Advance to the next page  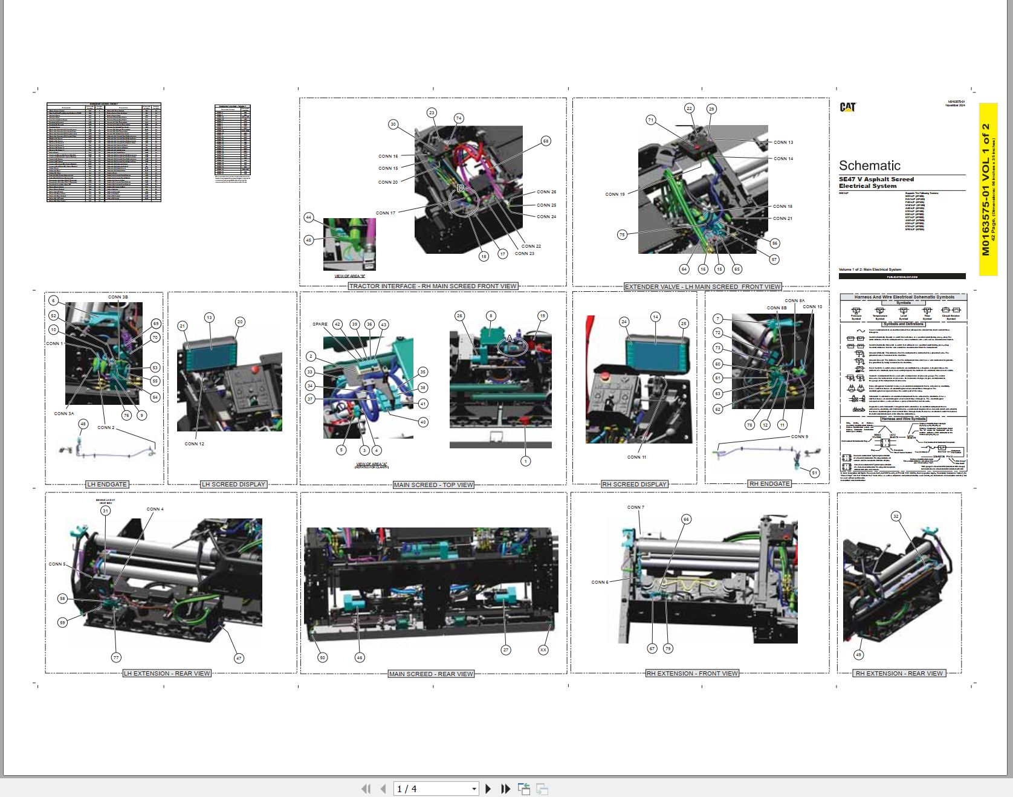pyautogui.click(x=488, y=789)
